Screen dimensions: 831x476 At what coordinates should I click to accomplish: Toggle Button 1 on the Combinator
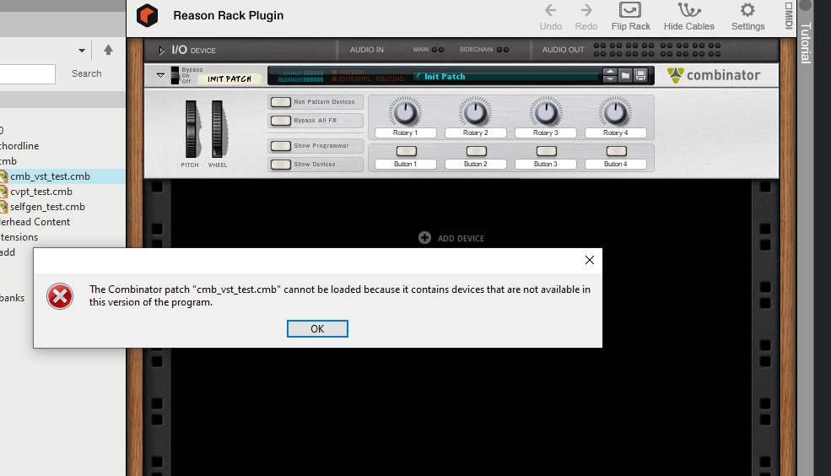point(407,151)
